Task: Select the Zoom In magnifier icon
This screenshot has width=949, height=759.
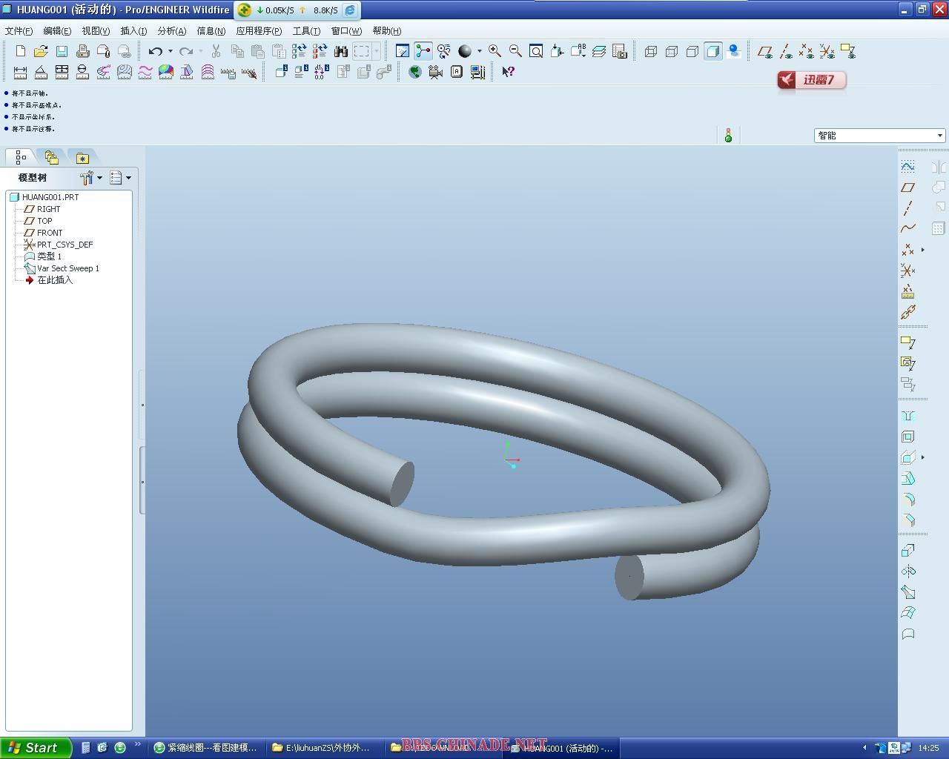Action: tap(495, 51)
